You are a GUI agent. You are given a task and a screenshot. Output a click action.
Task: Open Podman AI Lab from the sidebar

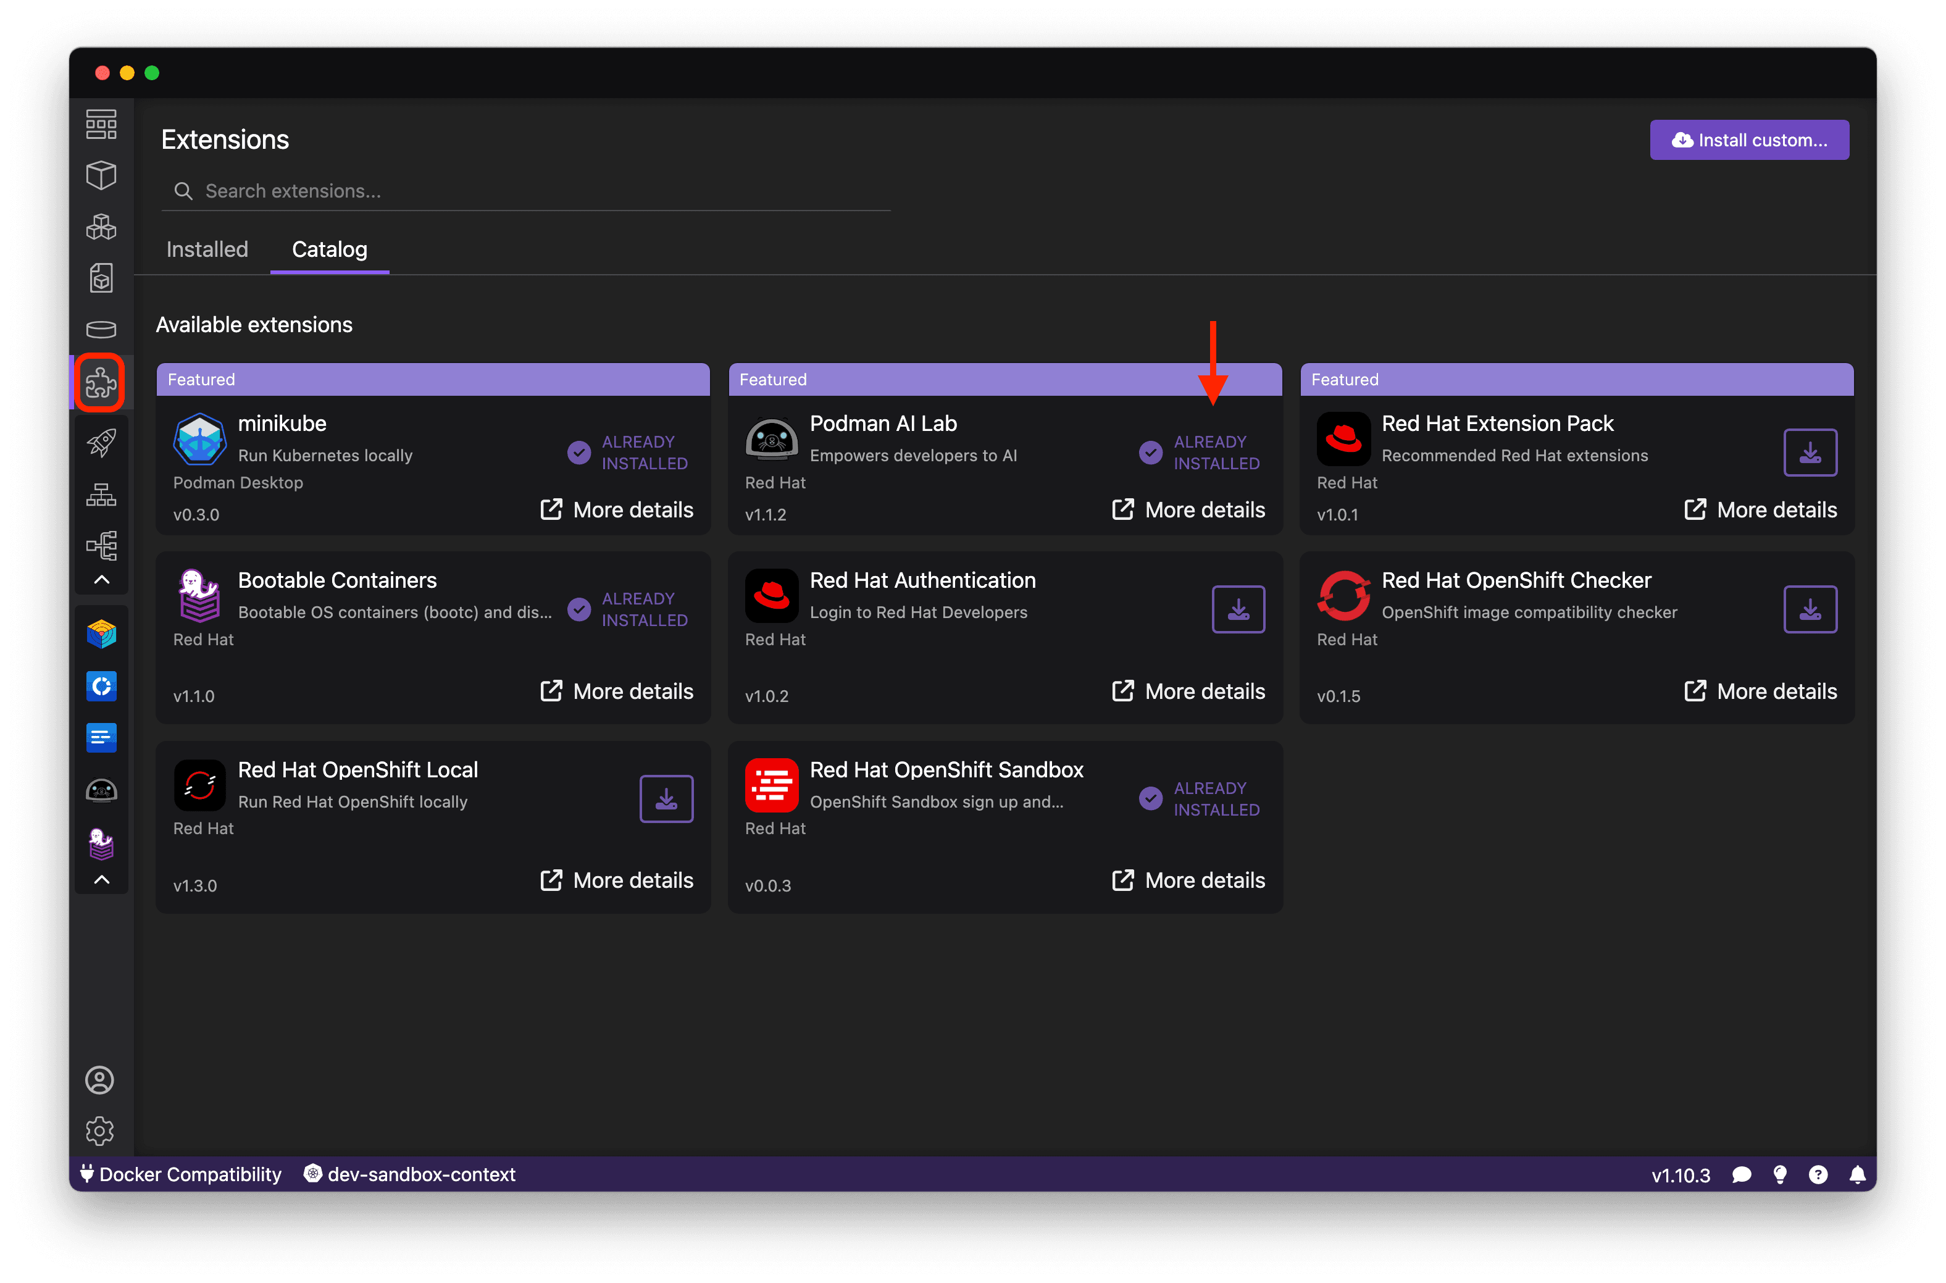[x=101, y=790]
